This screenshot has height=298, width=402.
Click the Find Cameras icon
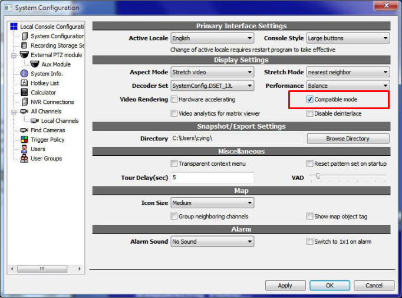[24, 130]
